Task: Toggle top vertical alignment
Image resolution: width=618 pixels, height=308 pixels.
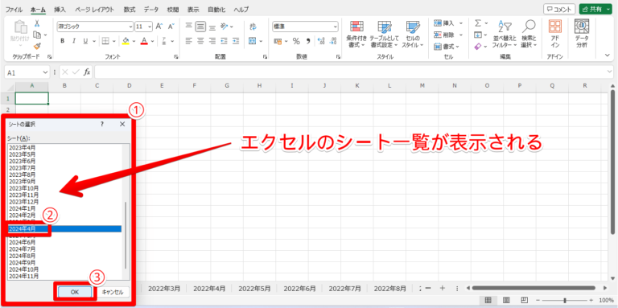Action: [189, 27]
